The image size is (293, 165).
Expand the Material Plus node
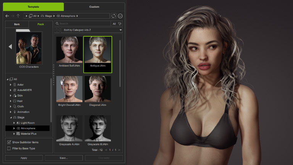14,134
